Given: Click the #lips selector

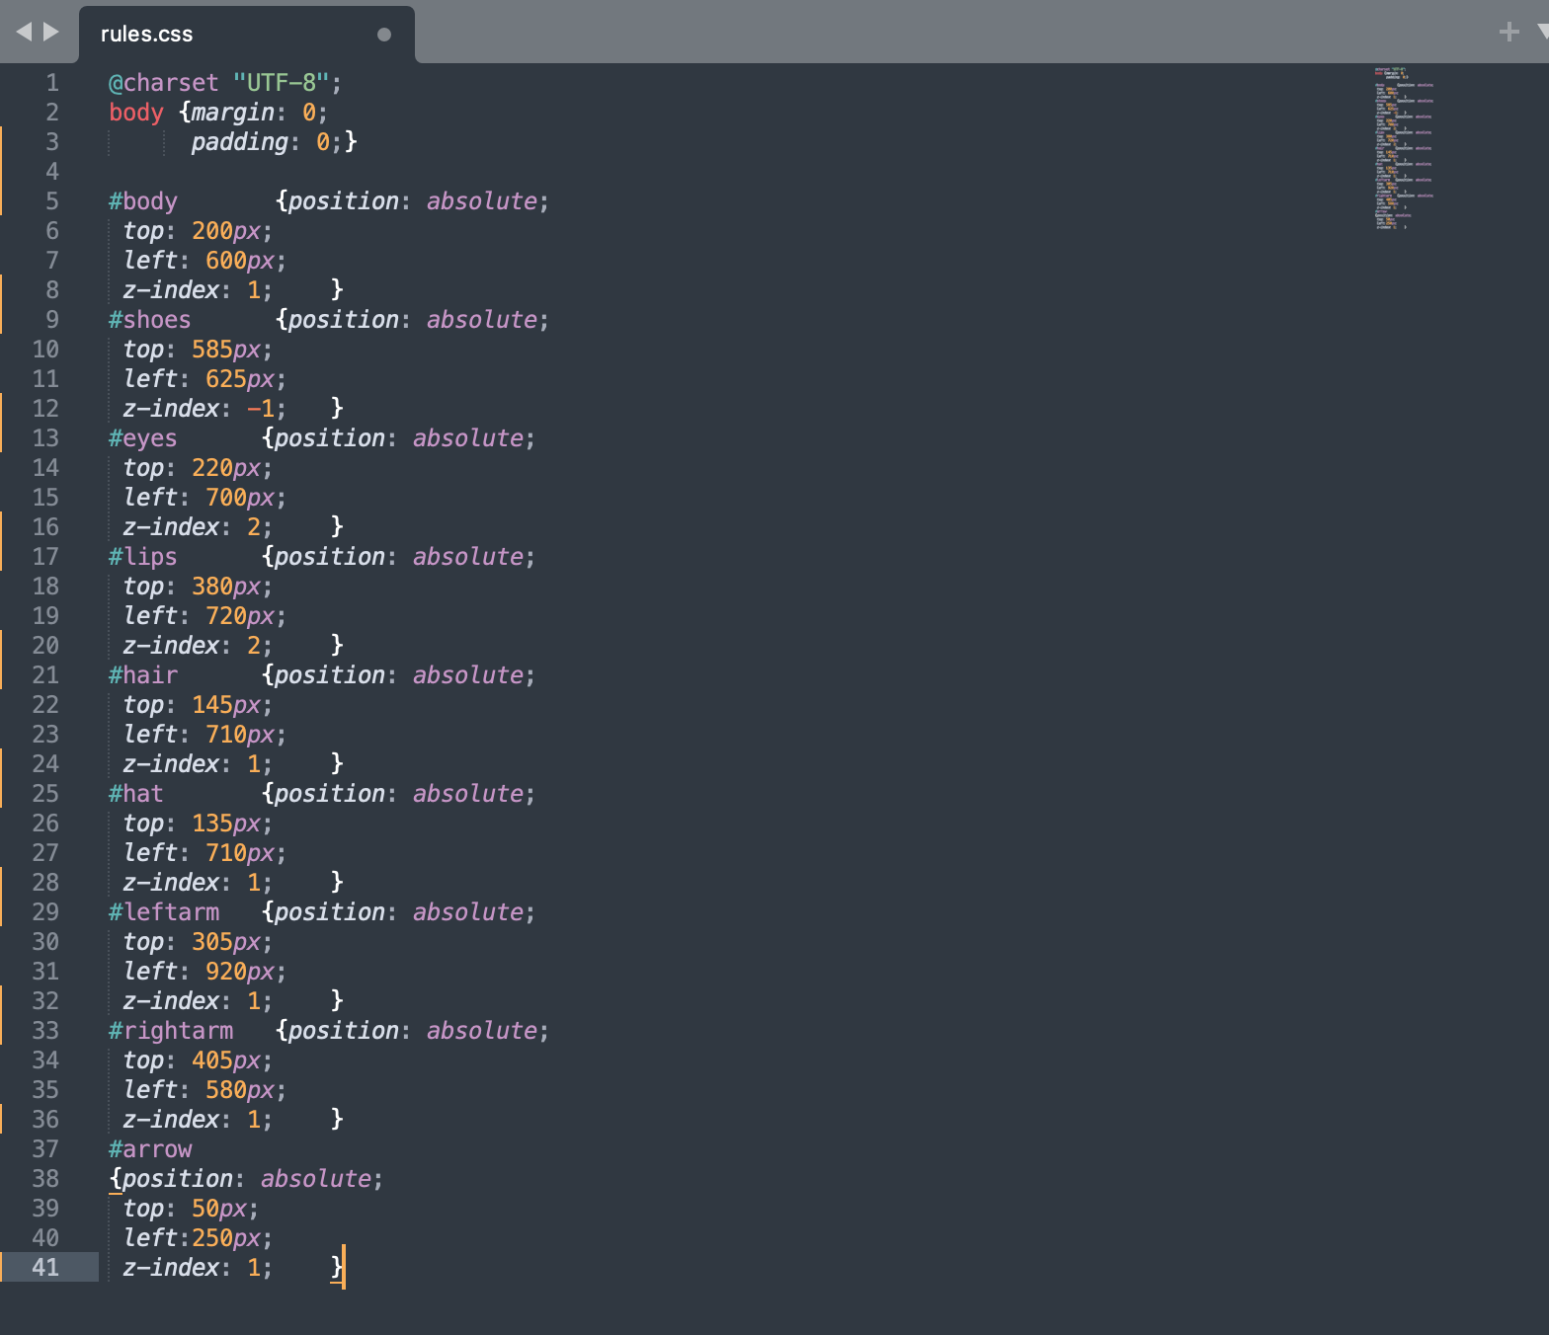Looking at the screenshot, I should [x=142, y=557].
